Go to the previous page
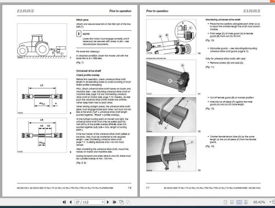The height and width of the screenshot is (208, 275). coord(71,202)
